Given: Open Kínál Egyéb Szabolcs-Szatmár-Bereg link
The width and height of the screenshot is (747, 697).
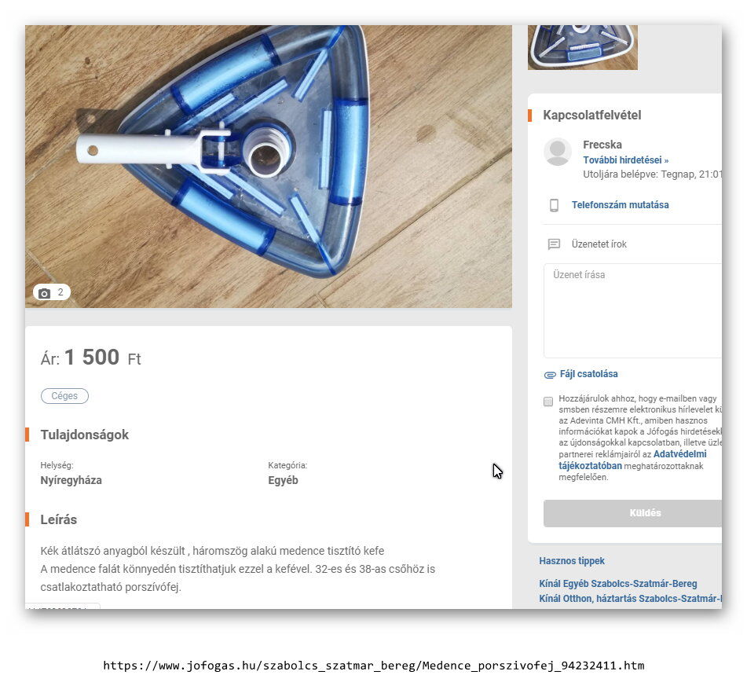Looking at the screenshot, I should (618, 584).
